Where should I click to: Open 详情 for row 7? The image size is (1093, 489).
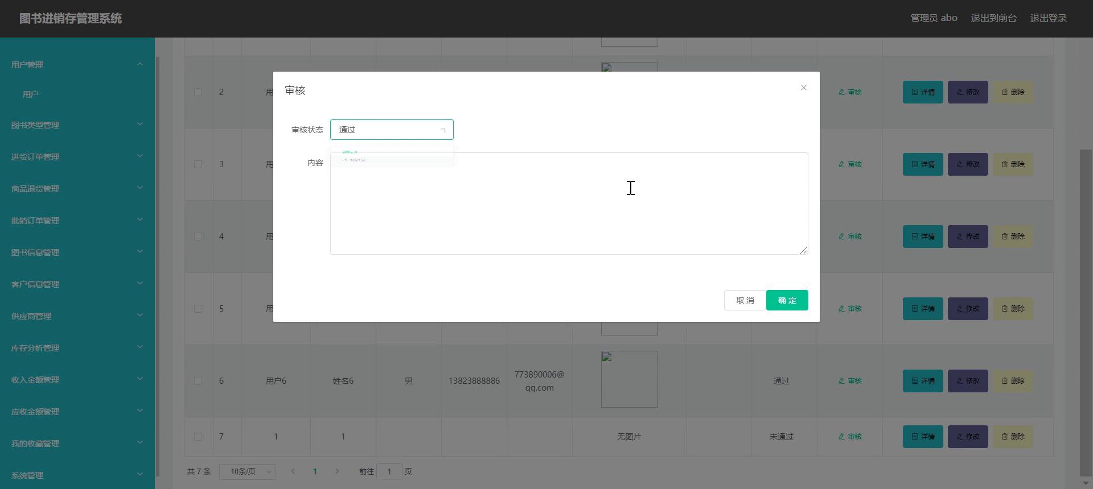922,437
